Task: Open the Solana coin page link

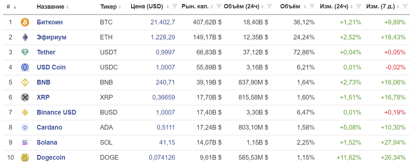Action: click(x=47, y=143)
